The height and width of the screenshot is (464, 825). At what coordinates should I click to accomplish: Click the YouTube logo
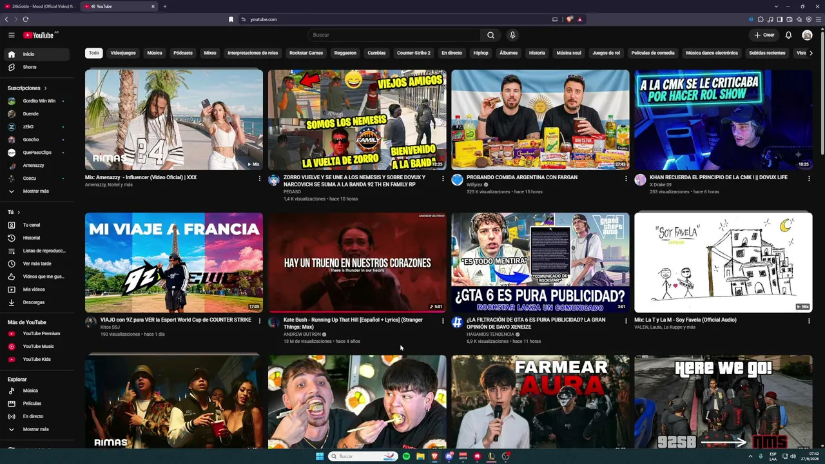[39, 35]
